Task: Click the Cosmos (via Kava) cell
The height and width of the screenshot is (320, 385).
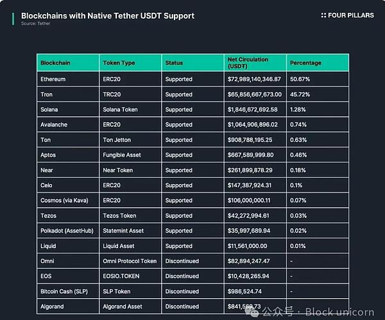Action: click(68, 201)
